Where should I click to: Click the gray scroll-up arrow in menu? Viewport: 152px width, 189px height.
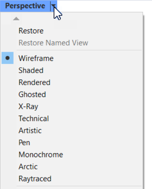coord(16,19)
